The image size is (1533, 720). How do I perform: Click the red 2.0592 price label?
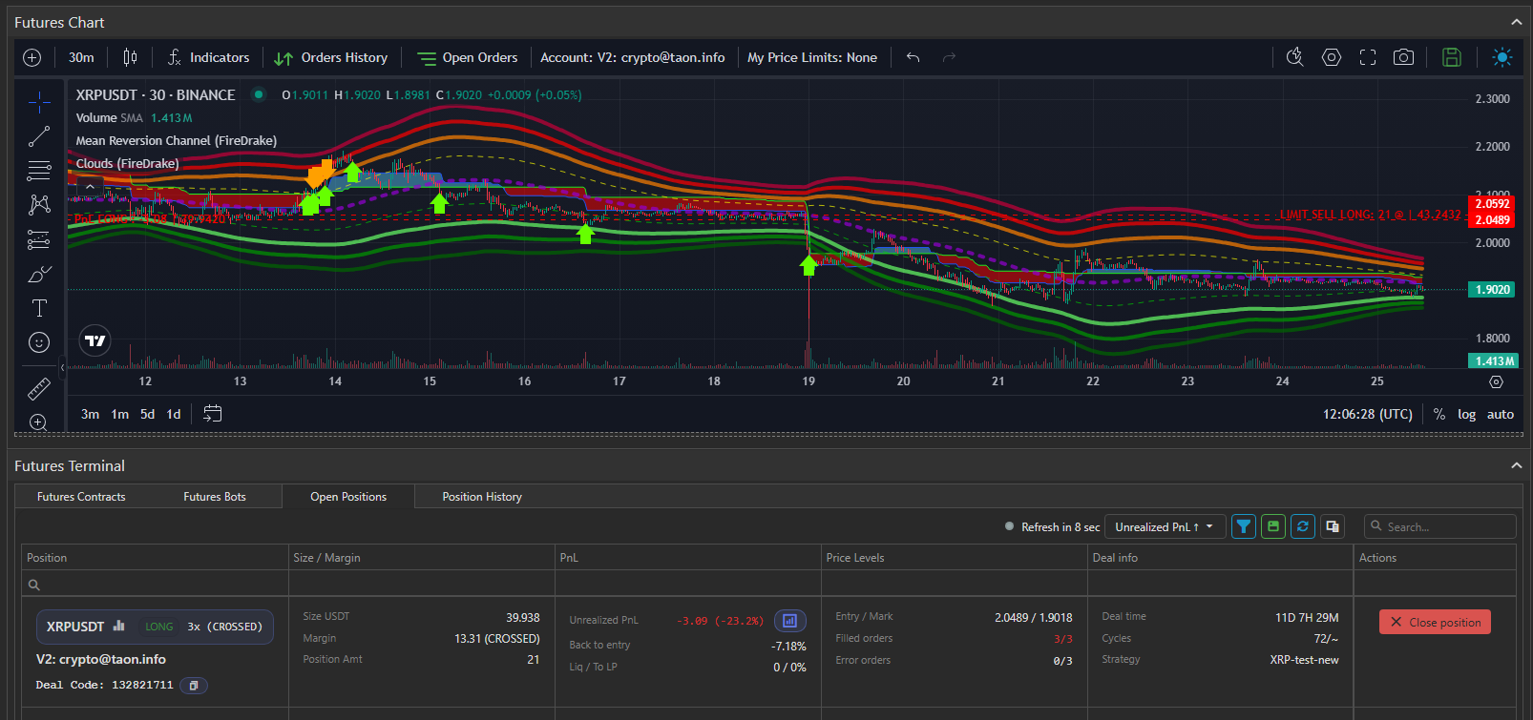tap(1492, 204)
